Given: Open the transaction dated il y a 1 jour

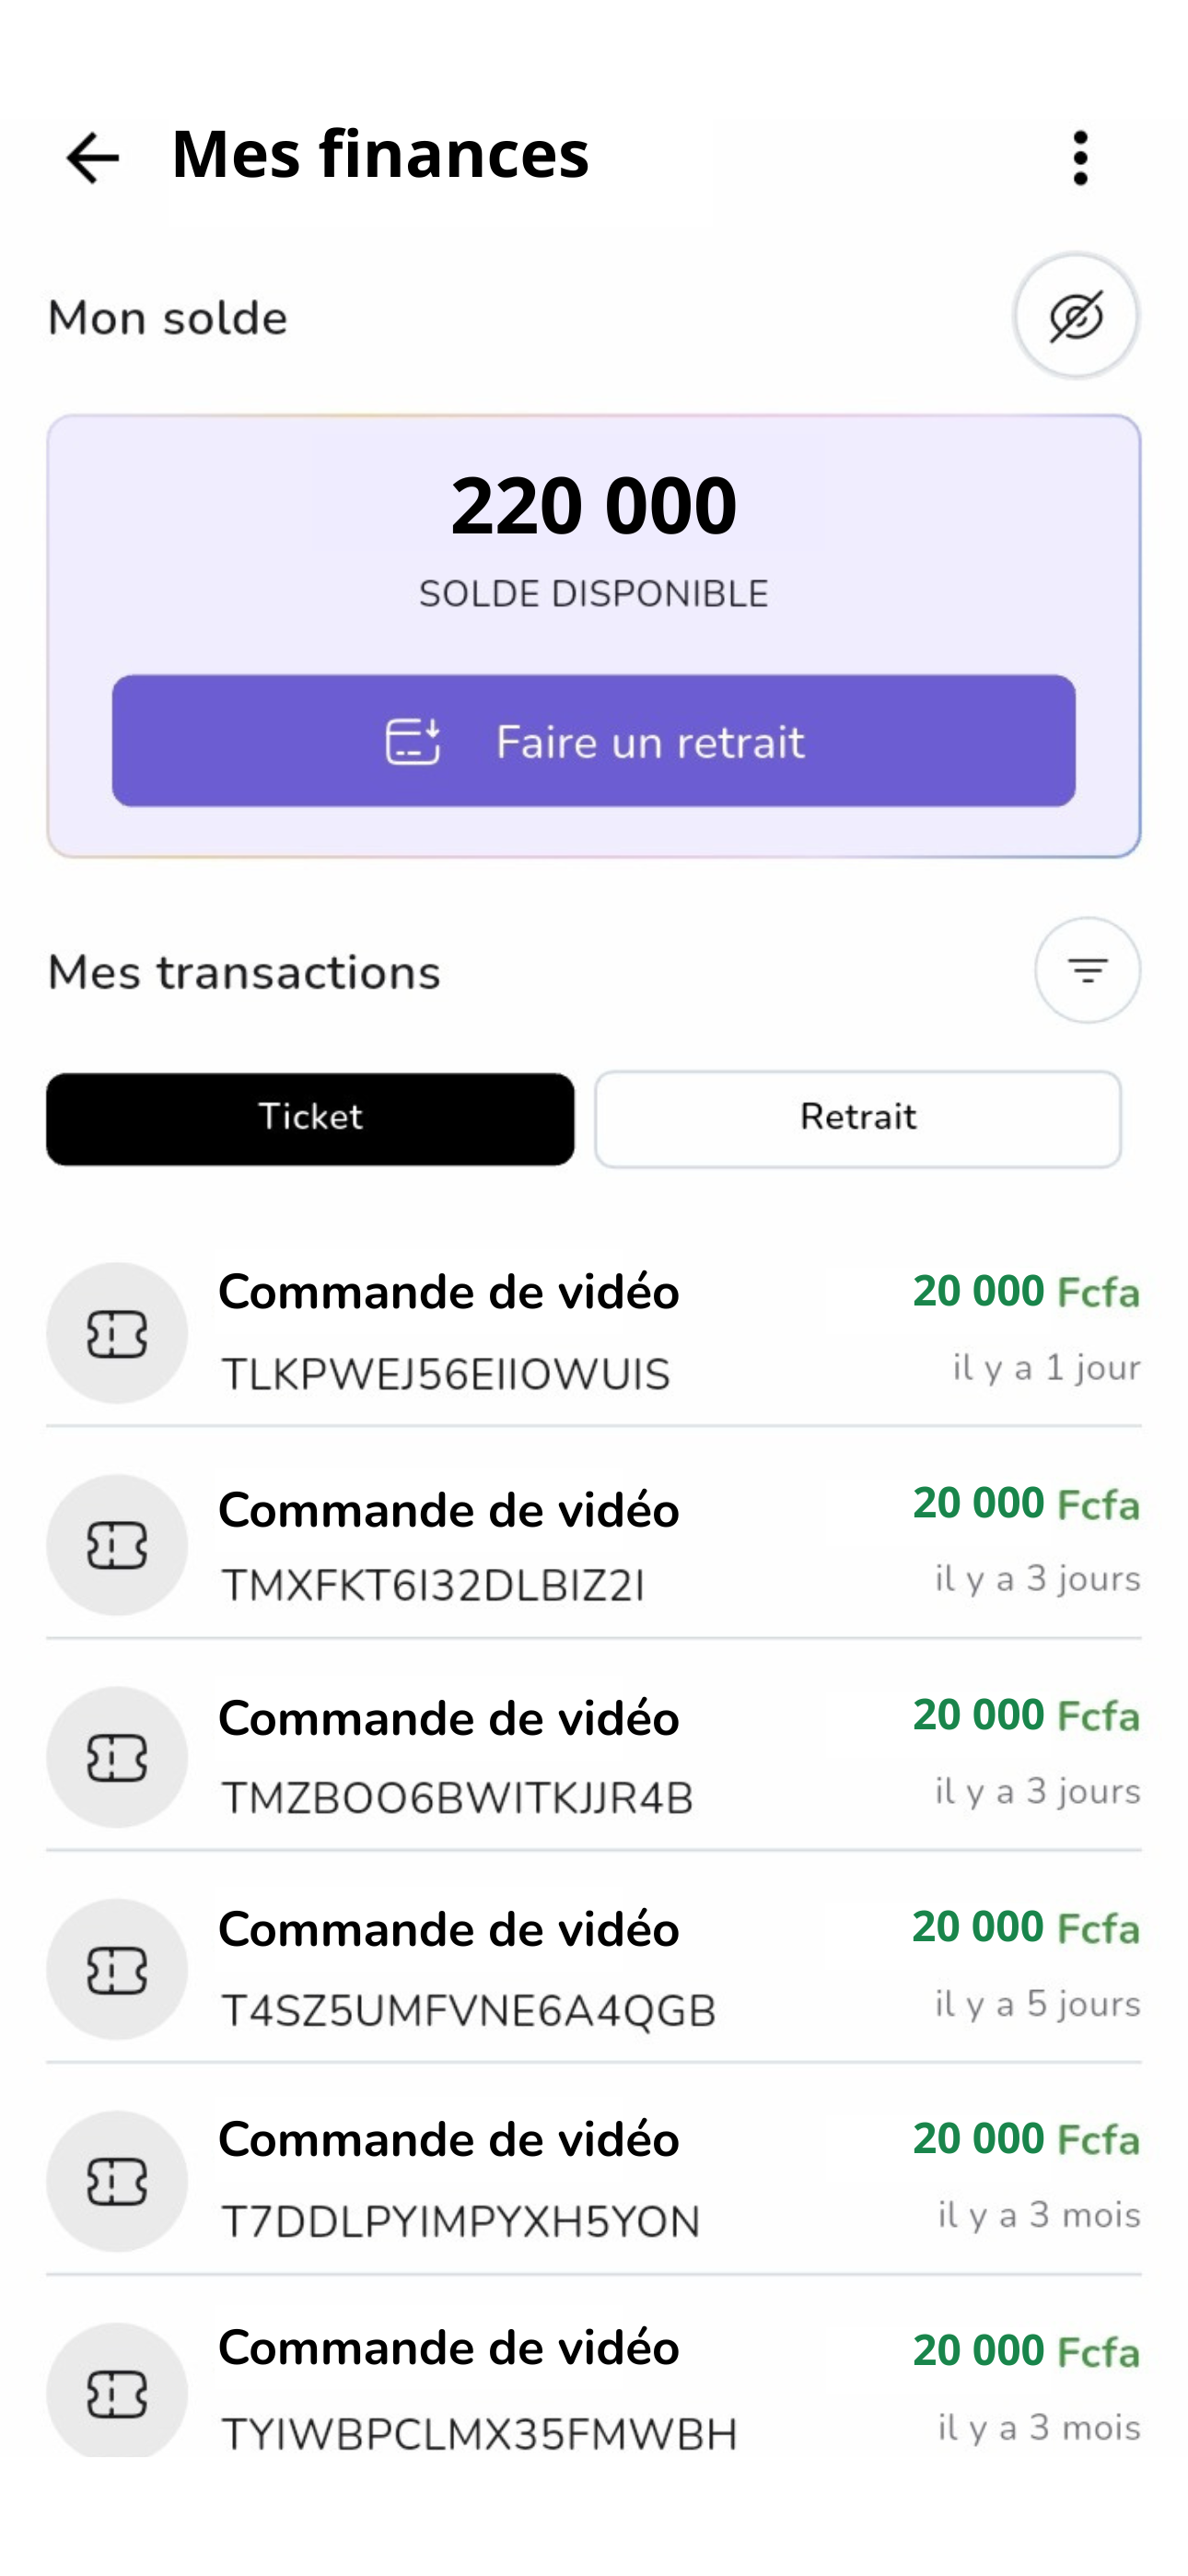Looking at the screenshot, I should click(x=594, y=1333).
